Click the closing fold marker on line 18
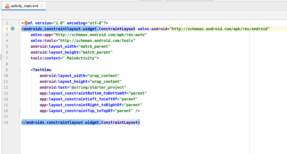 [20, 123]
